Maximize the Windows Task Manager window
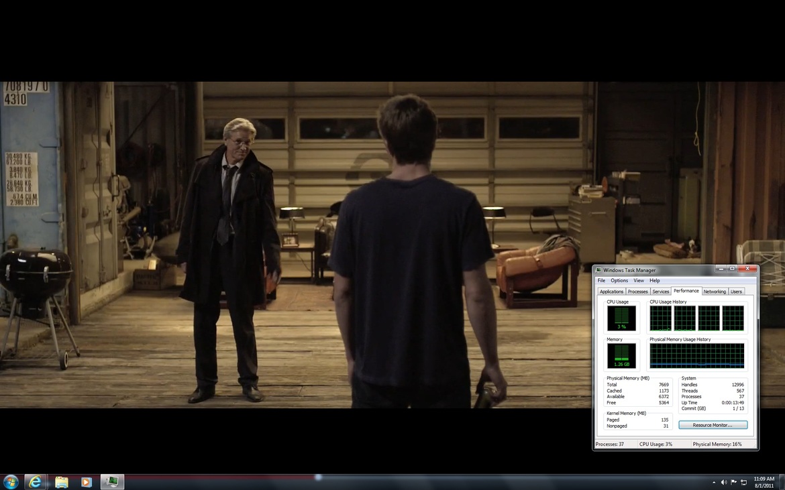The width and height of the screenshot is (785, 490). point(732,269)
